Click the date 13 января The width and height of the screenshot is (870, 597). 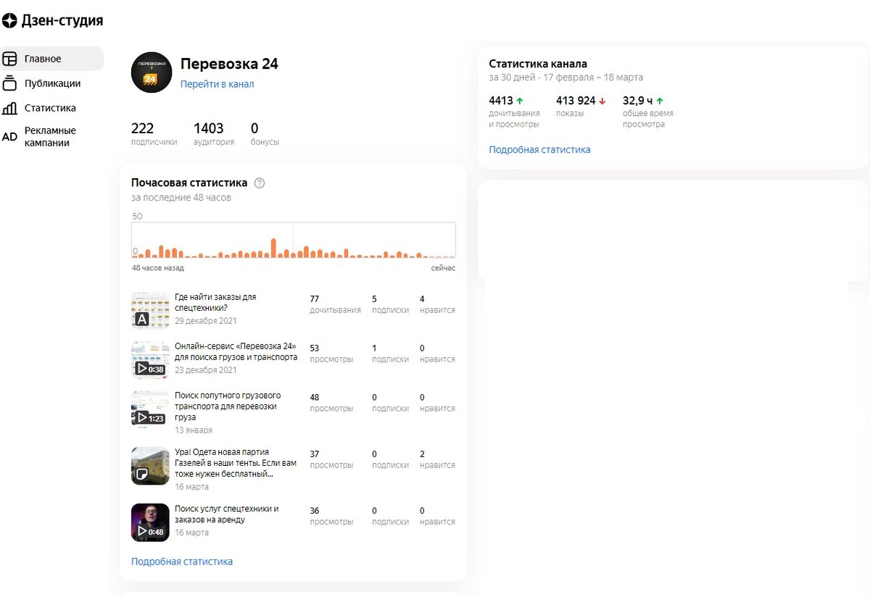pos(193,430)
